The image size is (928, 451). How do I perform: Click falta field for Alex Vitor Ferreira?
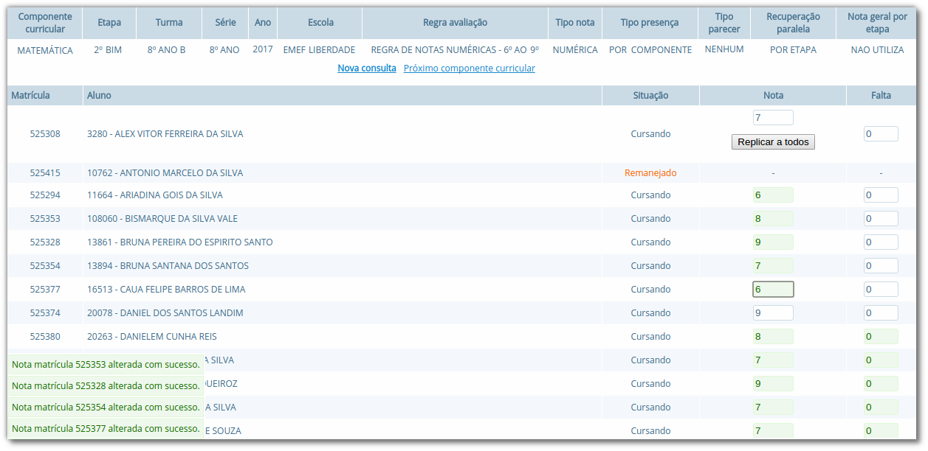point(880,134)
